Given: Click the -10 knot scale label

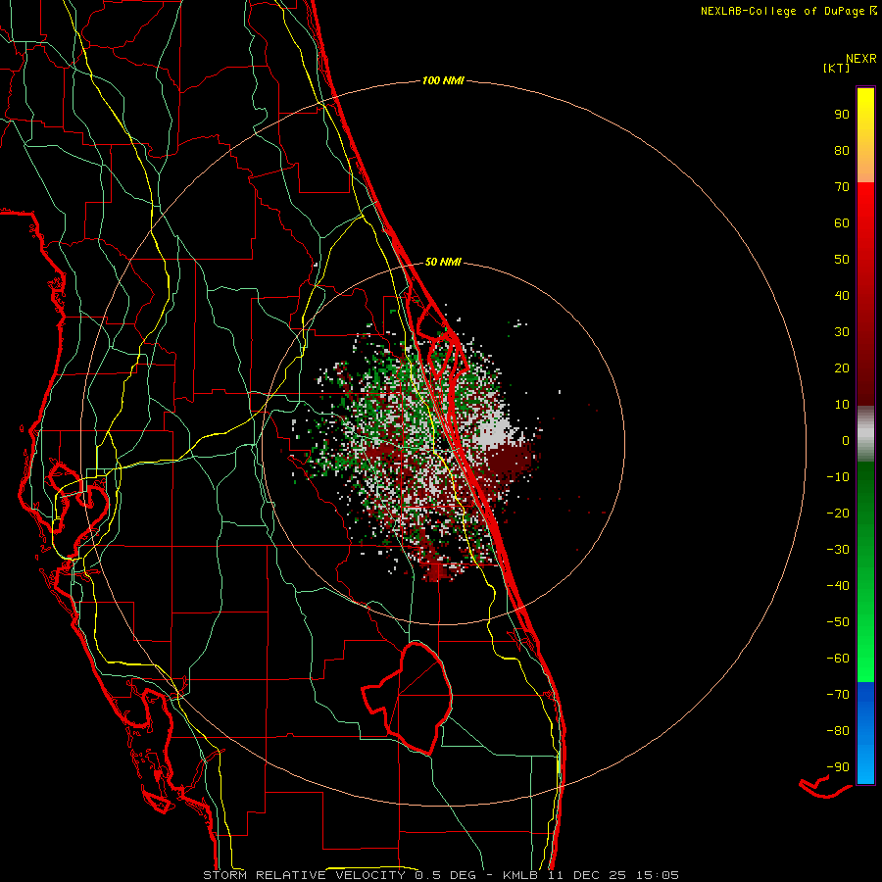Looking at the screenshot, I should tap(838, 477).
